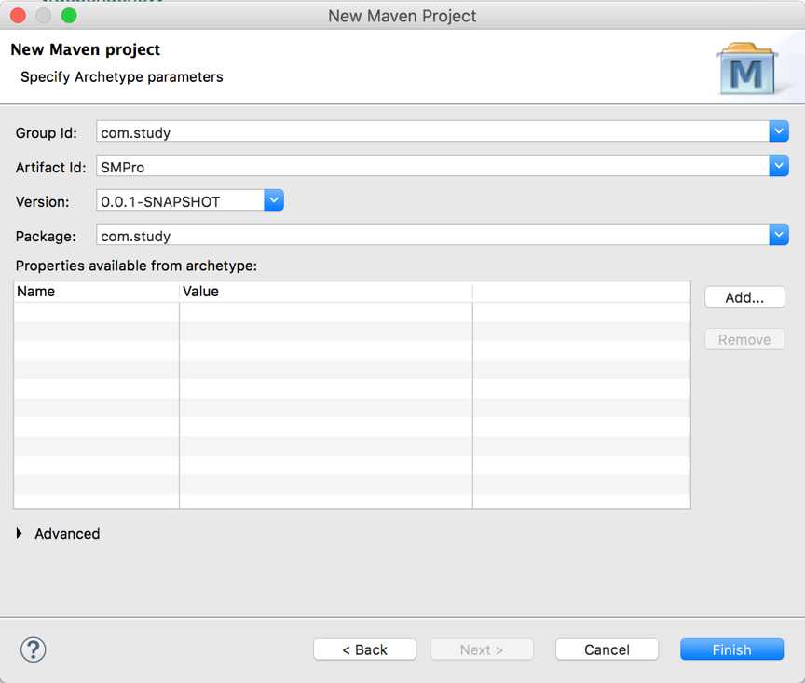Image resolution: width=805 pixels, height=683 pixels.
Task: Click the Group Id label
Action: click(x=47, y=133)
